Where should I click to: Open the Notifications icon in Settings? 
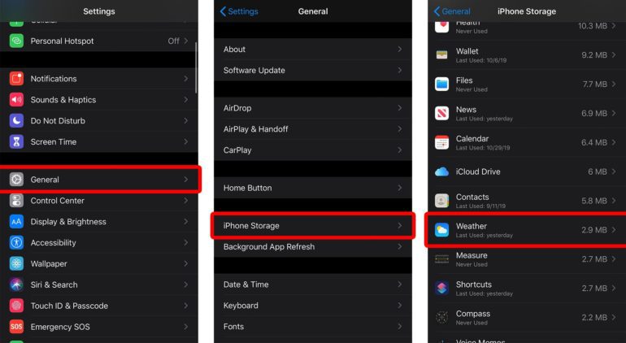pos(16,79)
